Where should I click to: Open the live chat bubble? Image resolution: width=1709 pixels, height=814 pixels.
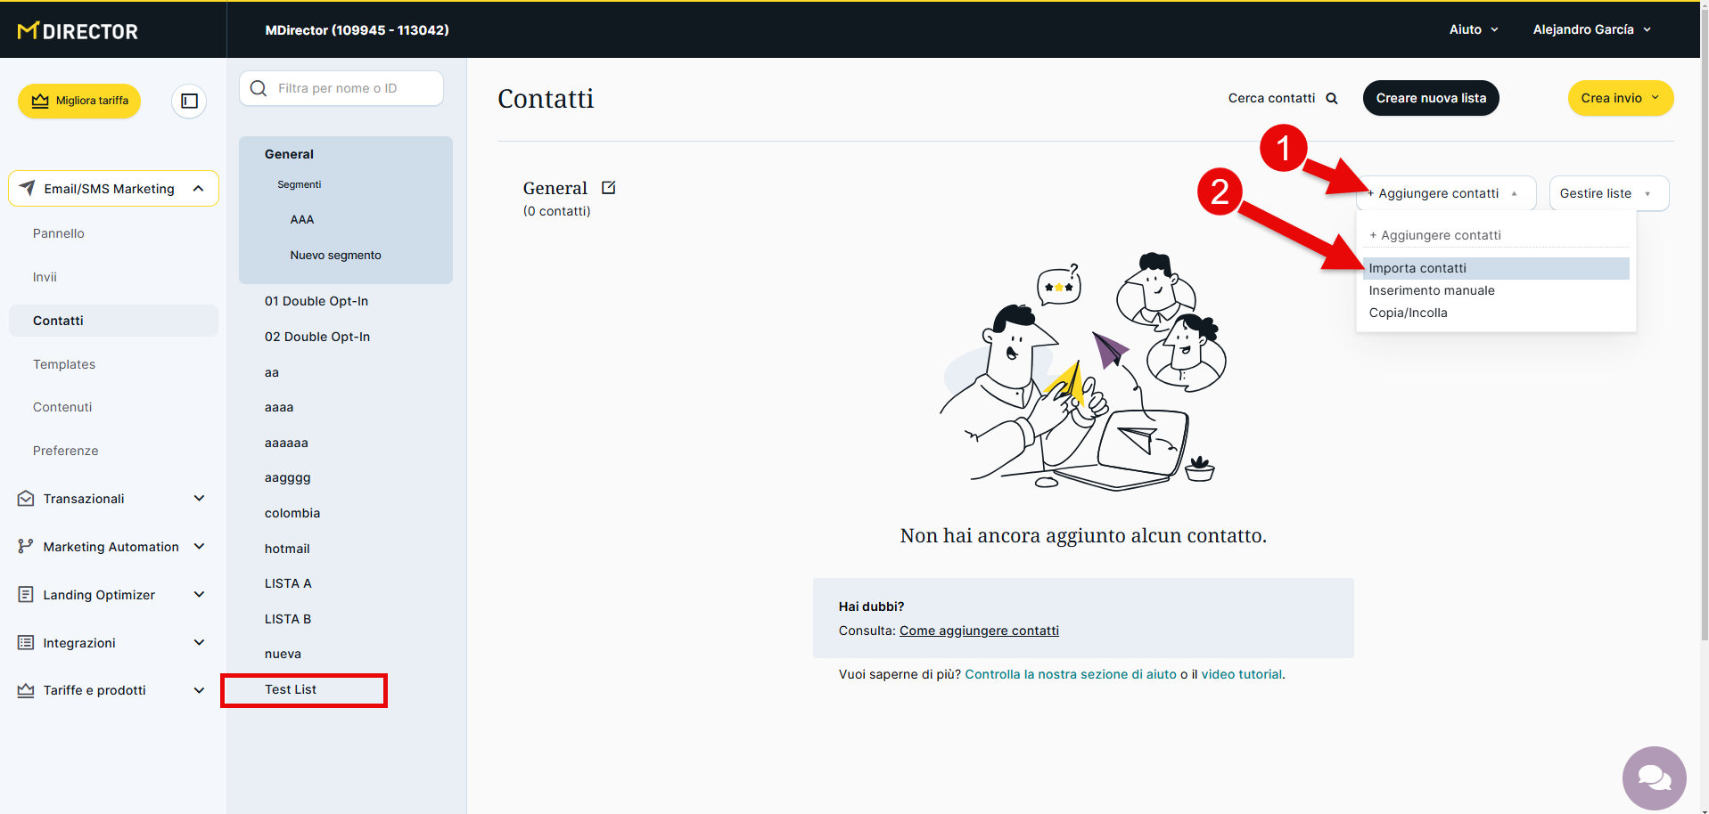click(x=1654, y=777)
